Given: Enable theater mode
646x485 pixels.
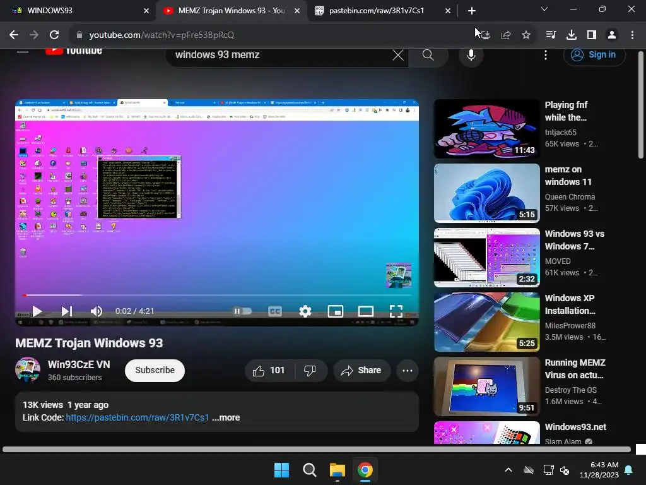Looking at the screenshot, I should pyautogui.click(x=365, y=311).
